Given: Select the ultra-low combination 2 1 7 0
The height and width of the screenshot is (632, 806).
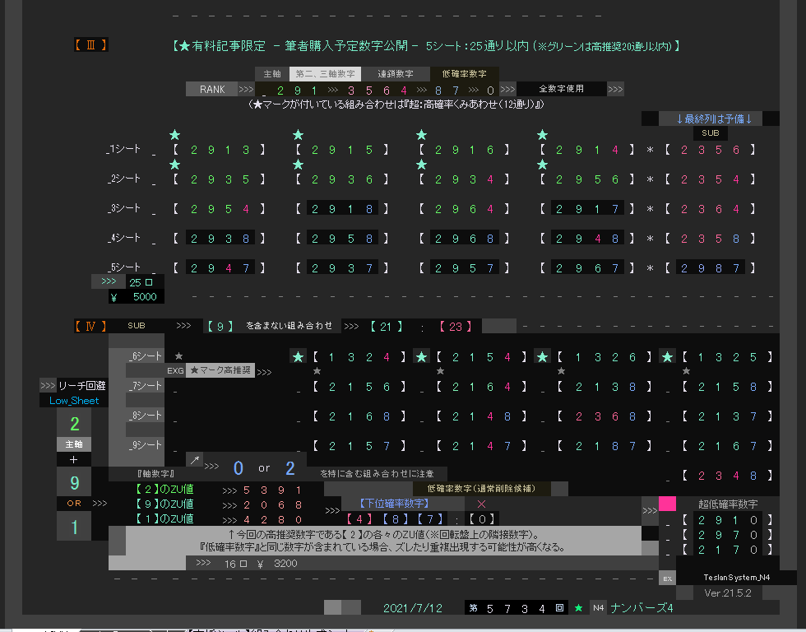Looking at the screenshot, I should coord(727,550).
